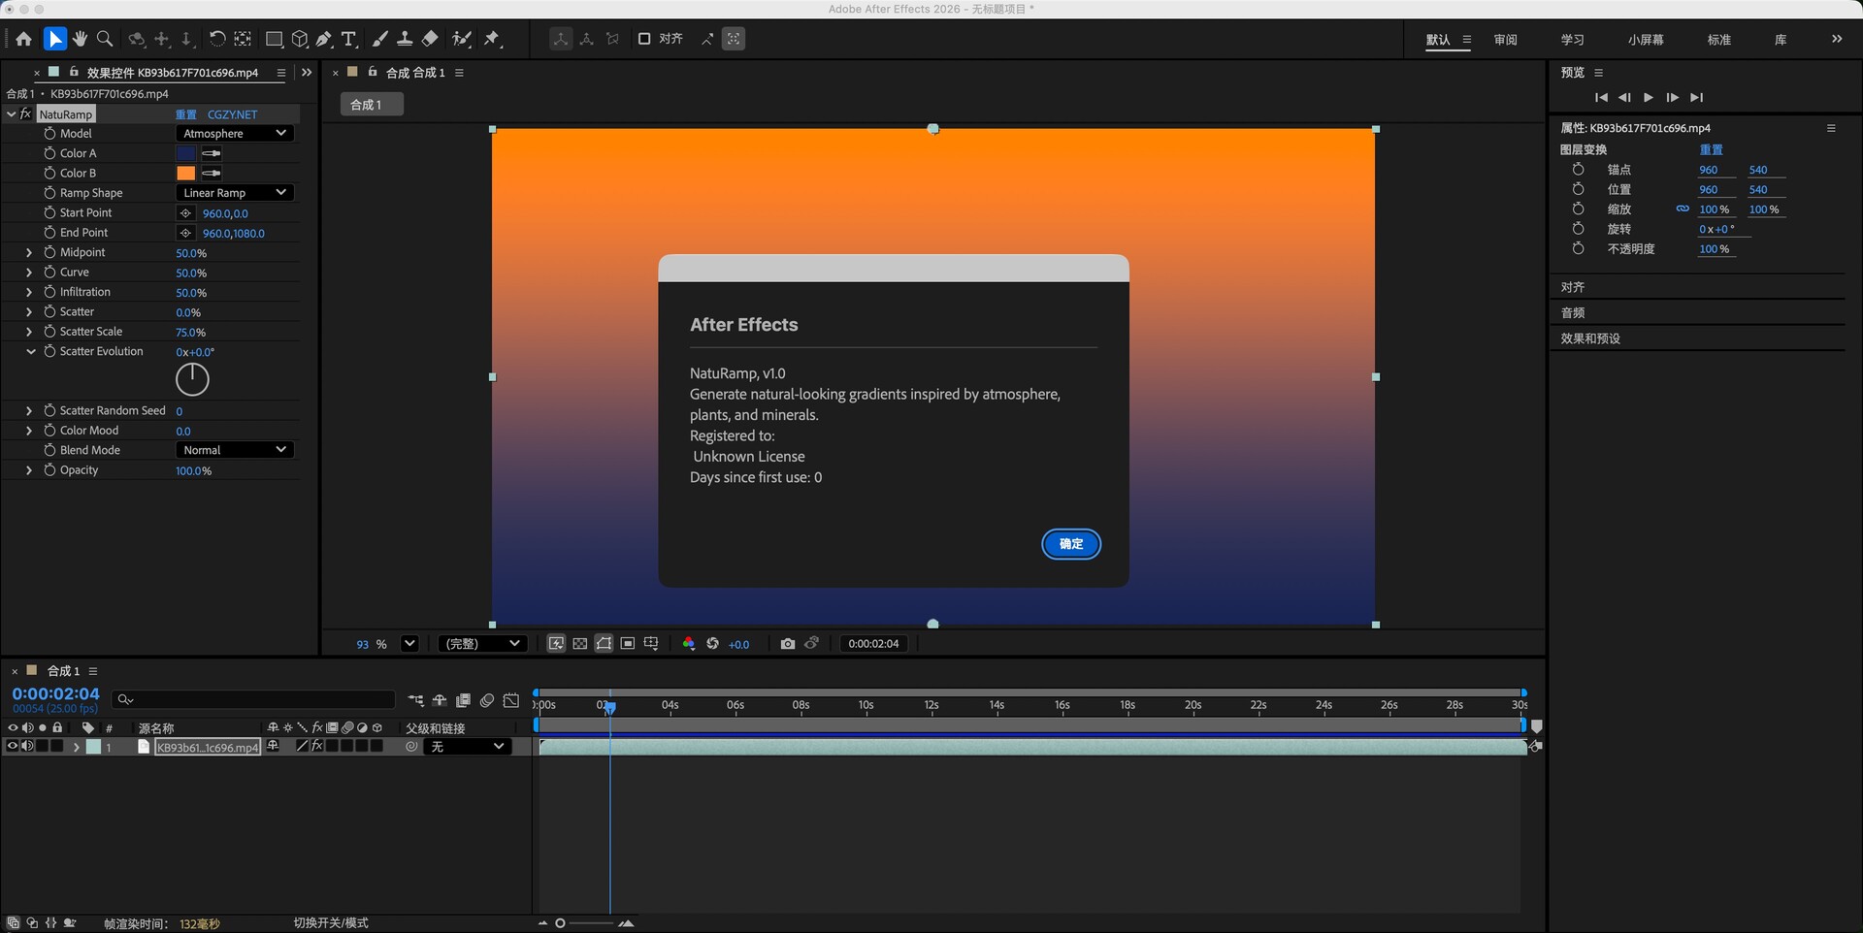Expand the Midpoint property
Screen dimensions: 1863x933
(x=29, y=252)
